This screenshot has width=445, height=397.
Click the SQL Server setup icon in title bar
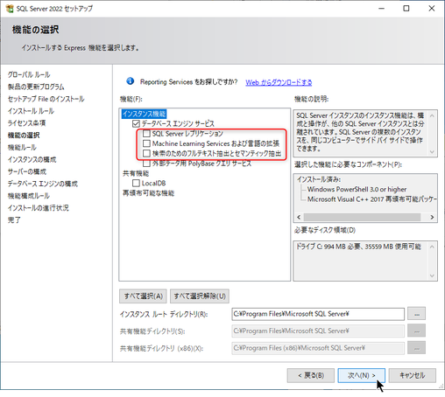[x=10, y=9]
